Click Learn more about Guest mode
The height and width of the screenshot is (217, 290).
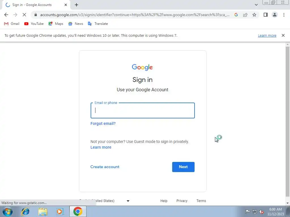(x=101, y=147)
